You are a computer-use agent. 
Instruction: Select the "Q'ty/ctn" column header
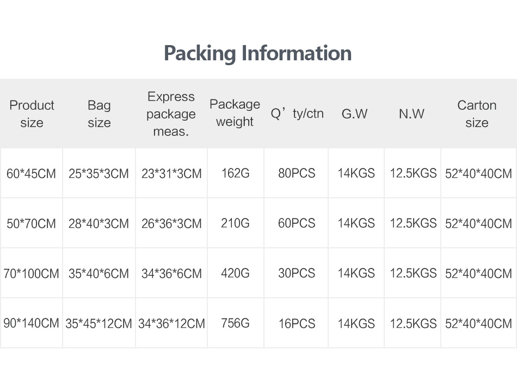pos(297,114)
